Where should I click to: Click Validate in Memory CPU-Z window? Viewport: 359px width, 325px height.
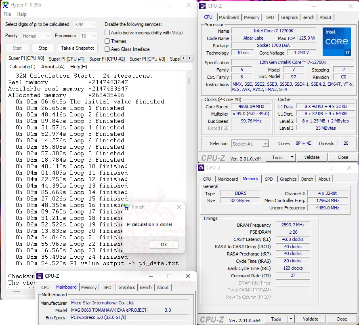(x=311, y=319)
